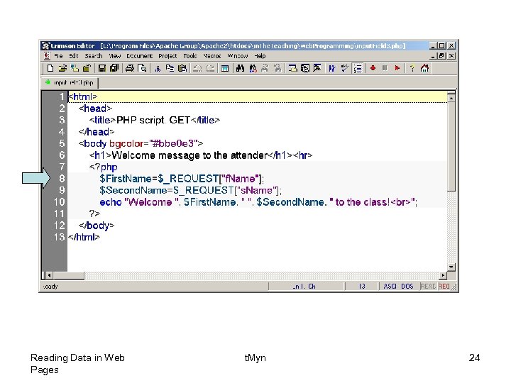Open the Project menu

tap(167, 56)
